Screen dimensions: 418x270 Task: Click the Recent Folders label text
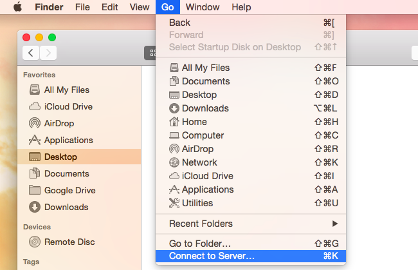[x=201, y=224]
